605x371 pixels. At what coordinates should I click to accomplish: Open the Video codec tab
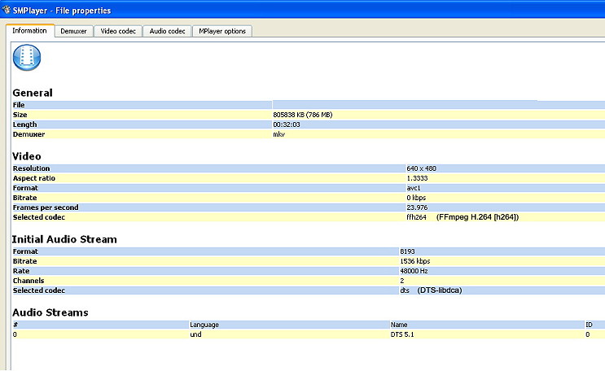[118, 31]
